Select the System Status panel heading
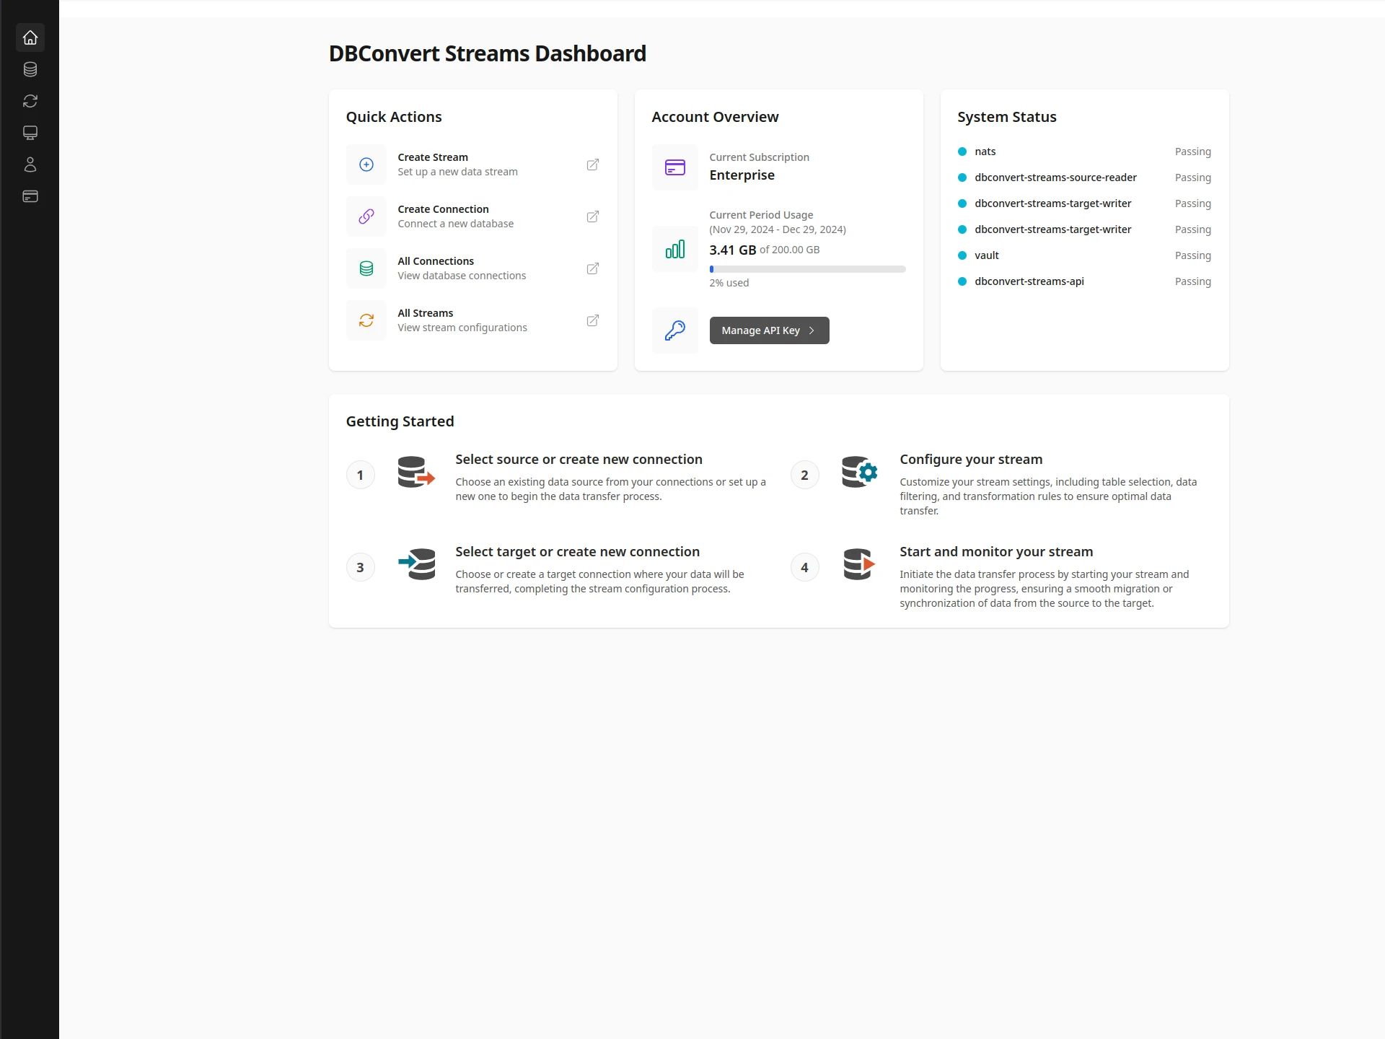Viewport: 1385px width, 1039px height. tap(1007, 116)
